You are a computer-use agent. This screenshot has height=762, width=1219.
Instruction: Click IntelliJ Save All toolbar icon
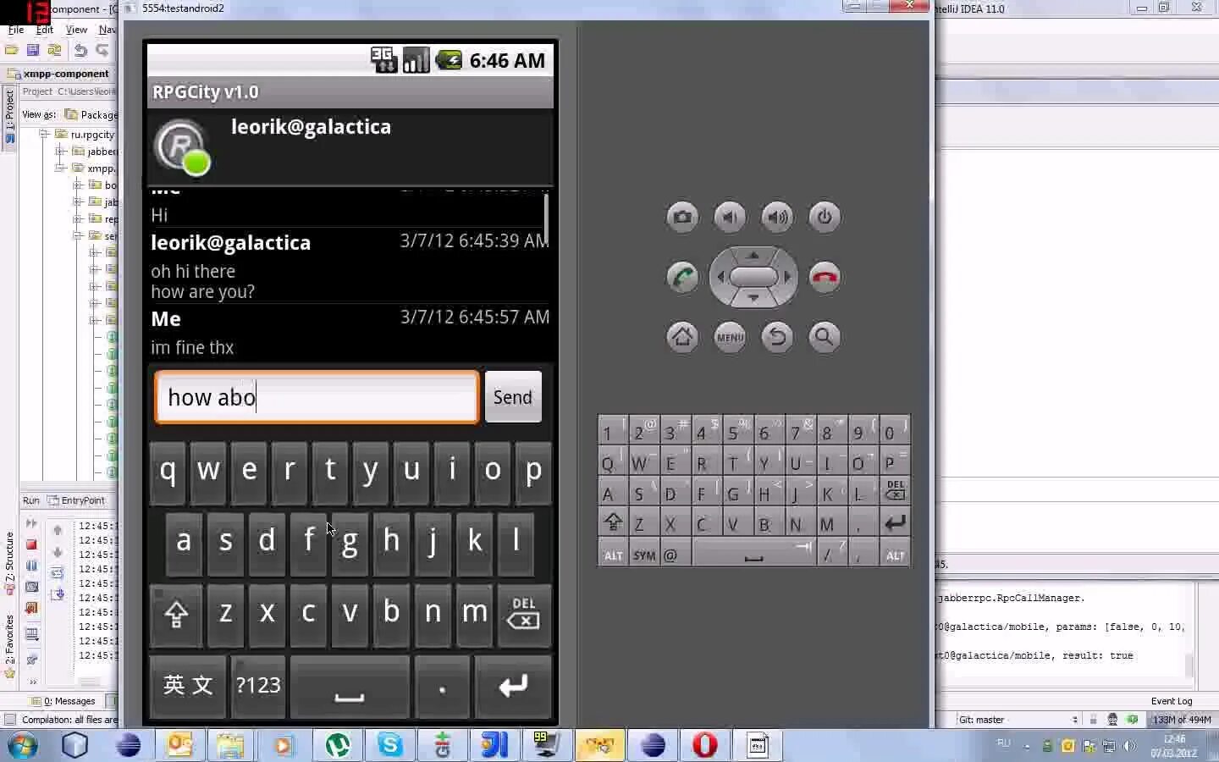33,50
